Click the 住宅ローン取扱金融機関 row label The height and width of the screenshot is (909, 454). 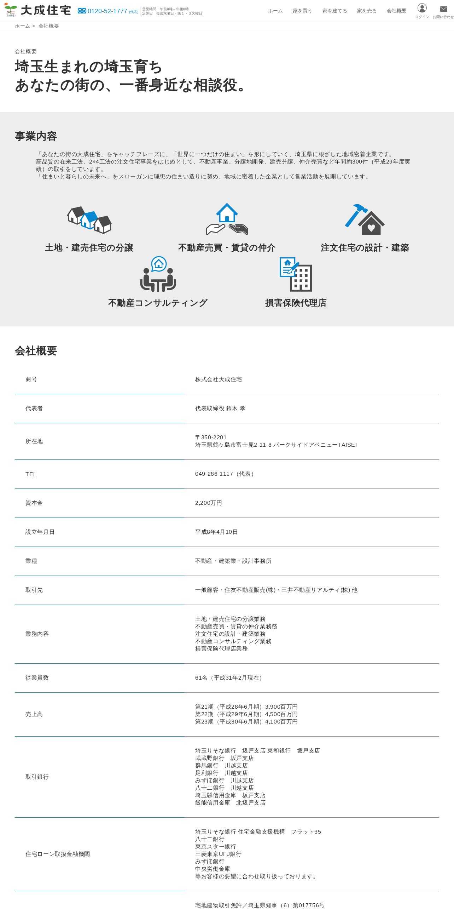click(58, 854)
